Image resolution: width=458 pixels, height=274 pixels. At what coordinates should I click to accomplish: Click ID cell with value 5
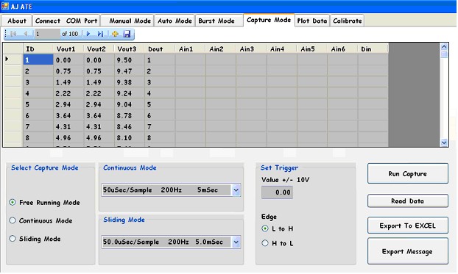click(x=38, y=104)
